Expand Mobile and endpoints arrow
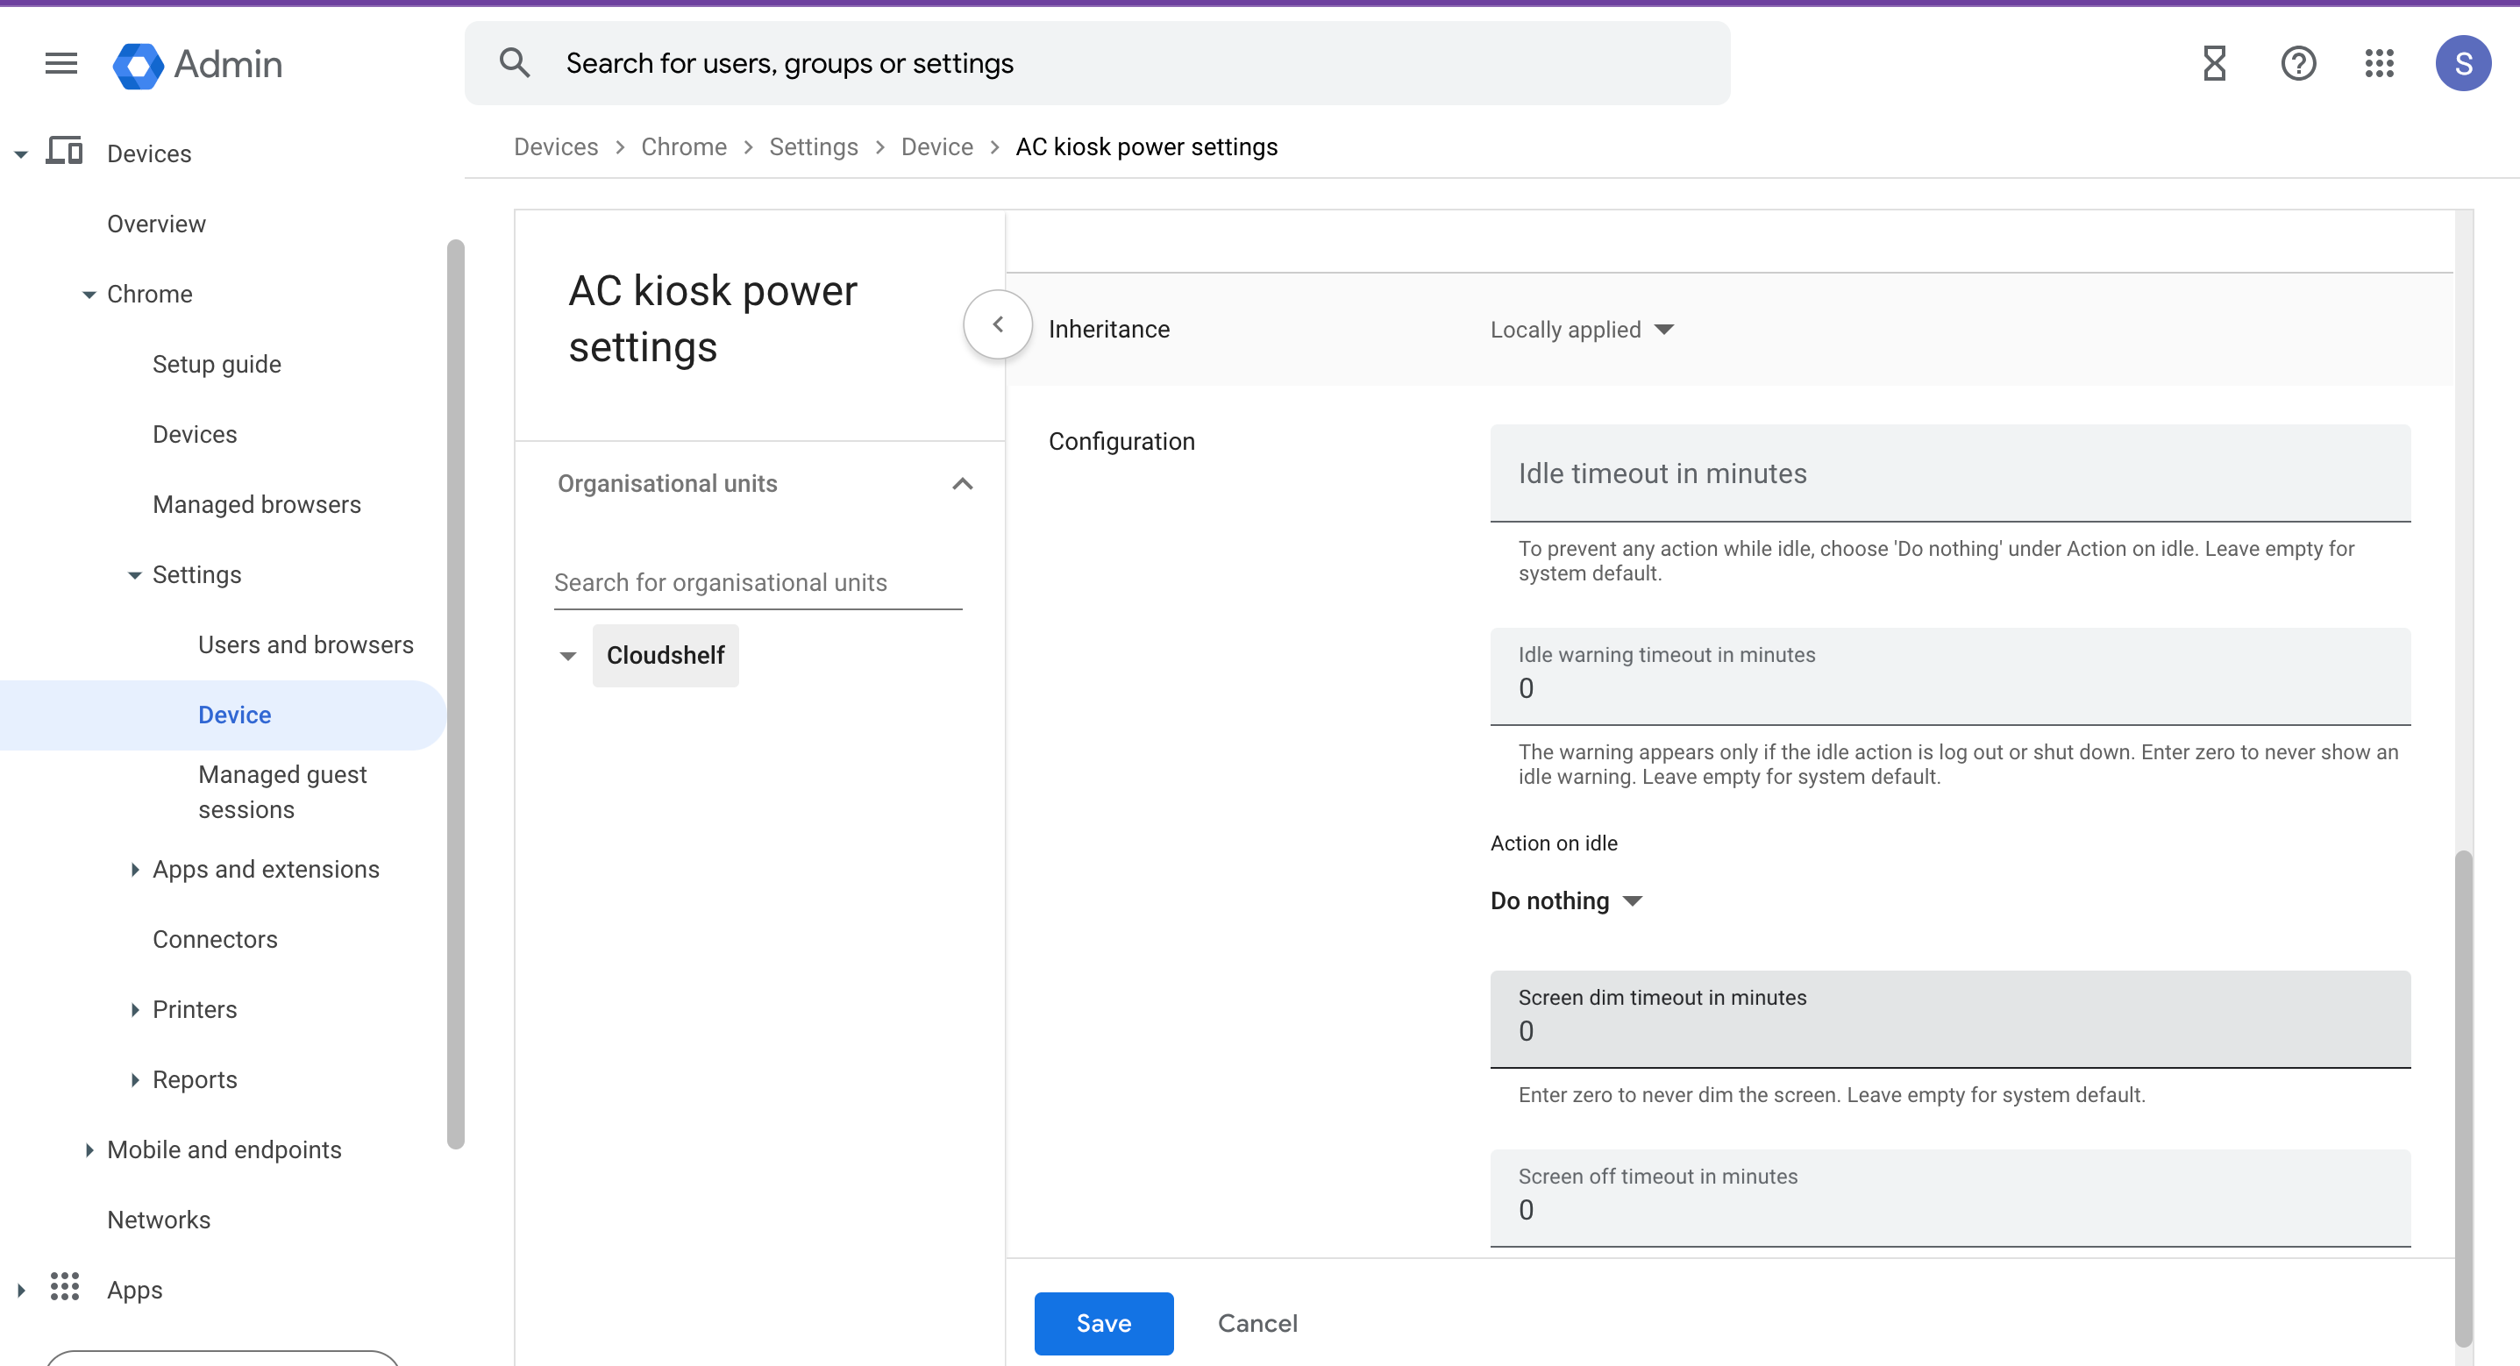Image resolution: width=2520 pixels, height=1366 pixels. click(x=89, y=1149)
